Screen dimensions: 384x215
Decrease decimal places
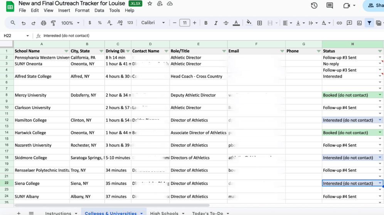tap(109, 23)
